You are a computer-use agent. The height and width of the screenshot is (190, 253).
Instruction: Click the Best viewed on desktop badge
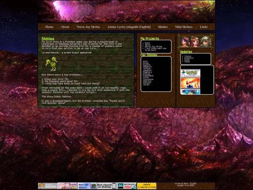(107, 186)
